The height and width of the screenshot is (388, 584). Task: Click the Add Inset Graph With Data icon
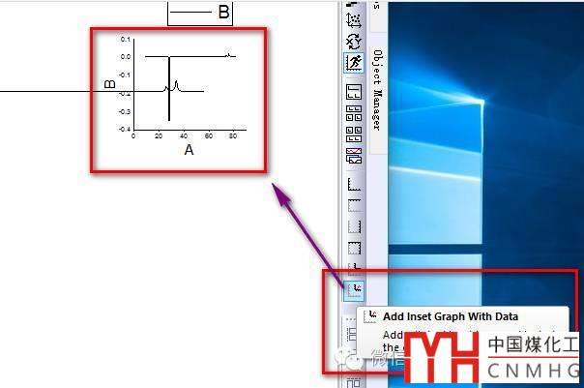(354, 290)
